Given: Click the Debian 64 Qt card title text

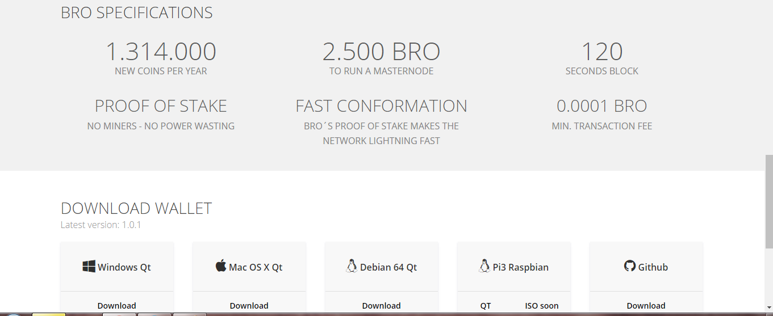Looking at the screenshot, I should coord(388,267).
